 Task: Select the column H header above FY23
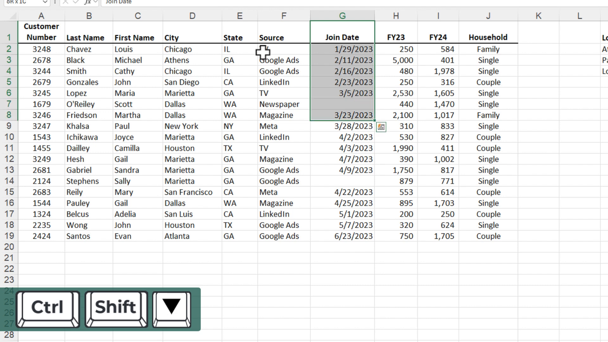(x=396, y=16)
